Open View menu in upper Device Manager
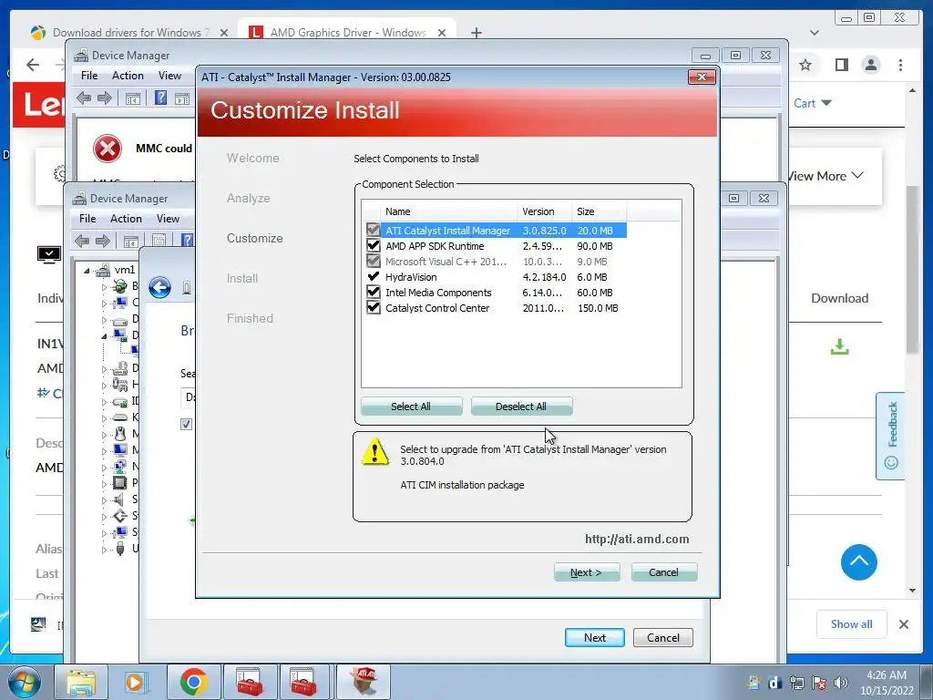Viewport: 933px width, 700px height. pos(169,76)
